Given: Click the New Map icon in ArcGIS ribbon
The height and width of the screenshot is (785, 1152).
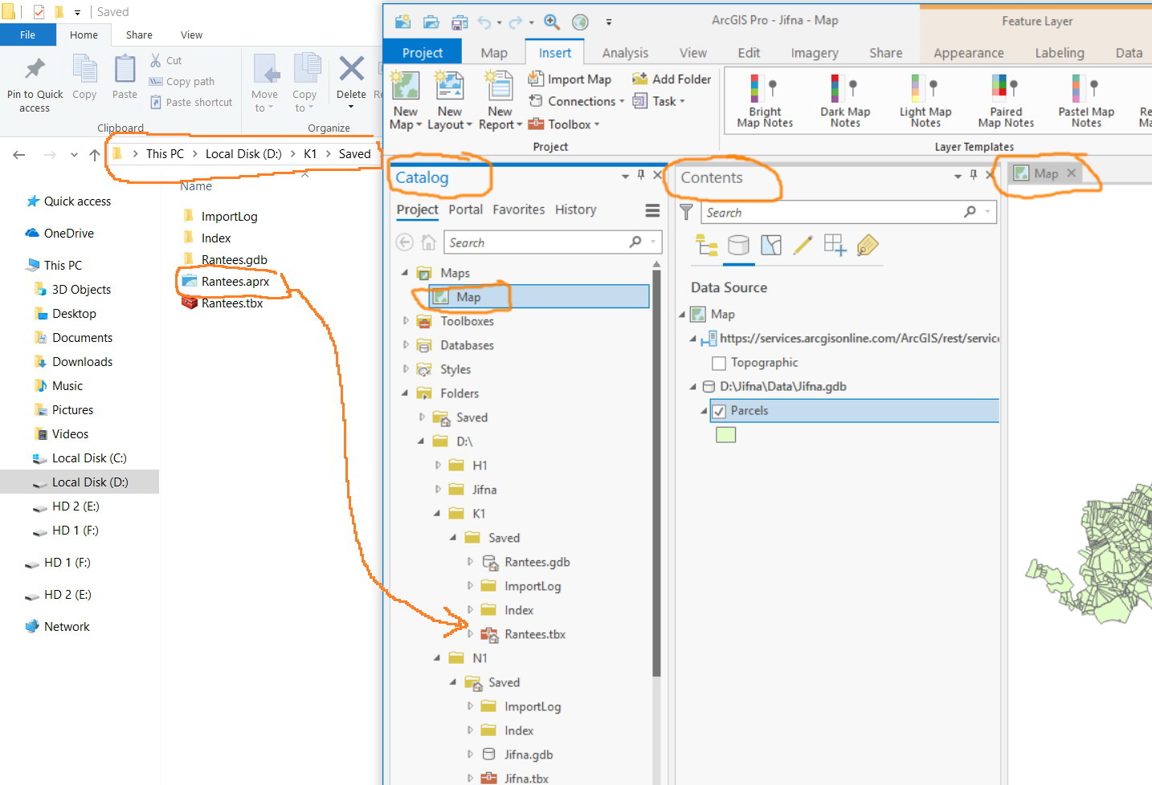Looking at the screenshot, I should [x=406, y=87].
